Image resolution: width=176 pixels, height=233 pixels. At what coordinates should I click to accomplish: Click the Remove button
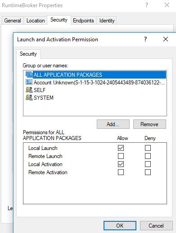pos(149,124)
